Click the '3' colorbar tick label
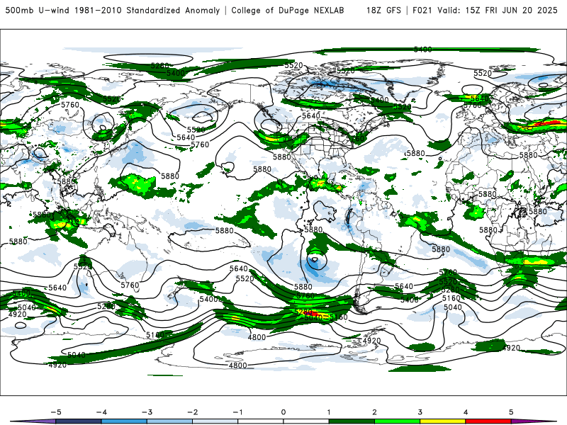Screen dimensions: 567x425 (x=420, y=412)
